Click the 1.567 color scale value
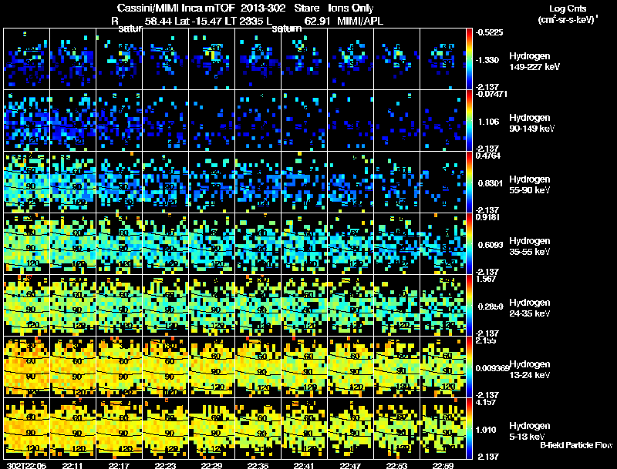The image size is (617, 469). [487, 279]
